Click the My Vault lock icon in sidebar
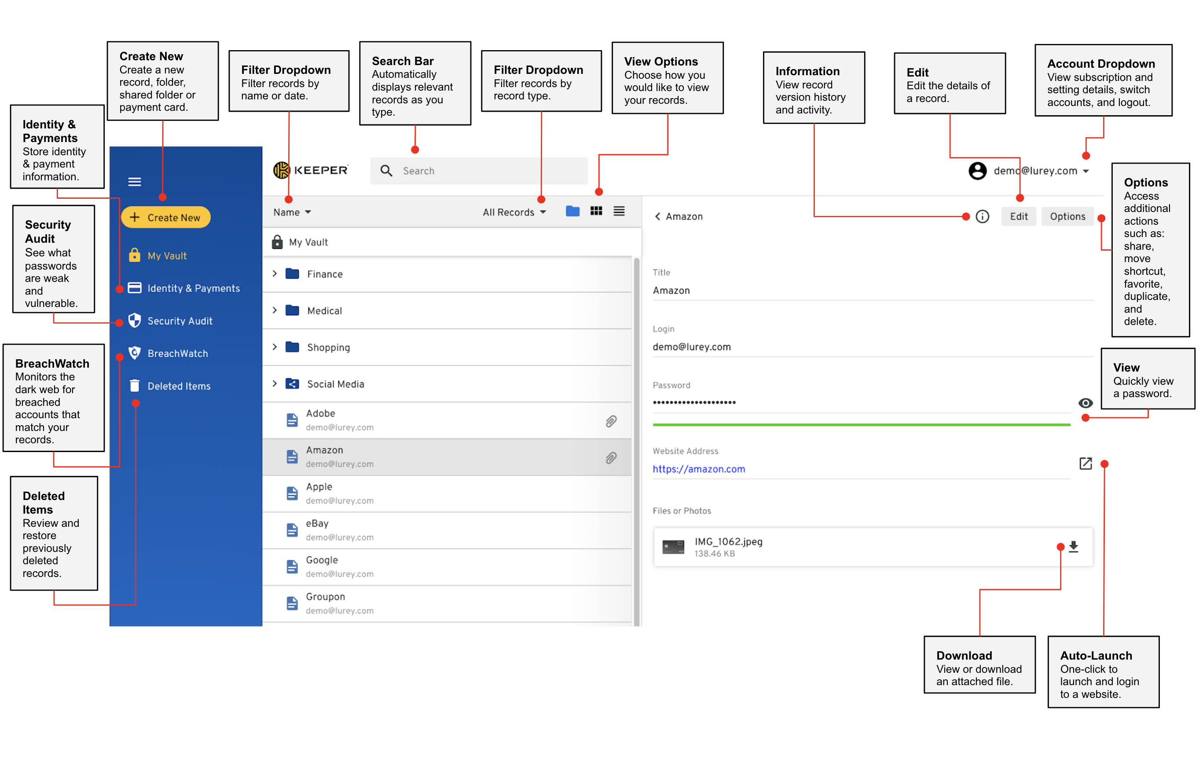 click(x=134, y=255)
